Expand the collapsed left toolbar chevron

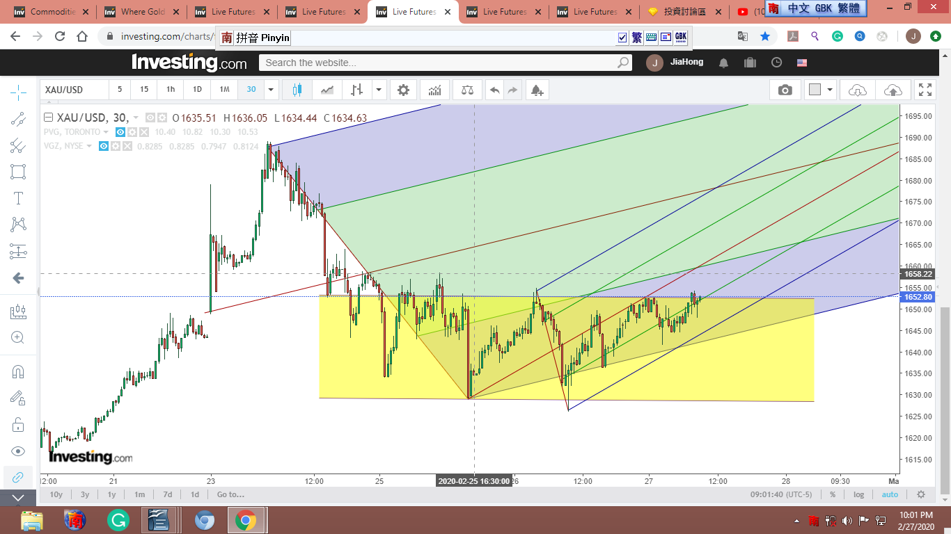pos(18,498)
